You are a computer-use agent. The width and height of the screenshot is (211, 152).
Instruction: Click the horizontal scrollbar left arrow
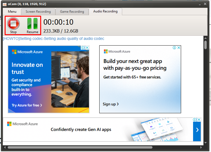5,147
